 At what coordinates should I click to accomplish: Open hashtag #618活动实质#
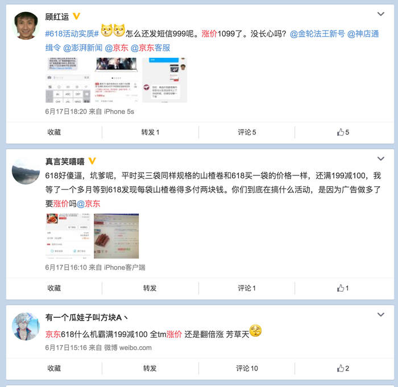tap(72, 33)
